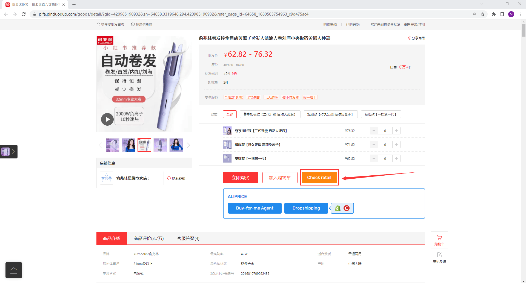Bookmark this page with the star icon
This screenshot has width=526, height=283.
click(x=483, y=14)
